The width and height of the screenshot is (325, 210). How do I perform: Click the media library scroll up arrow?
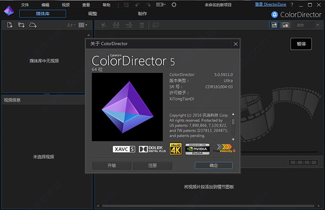(x=89, y=35)
